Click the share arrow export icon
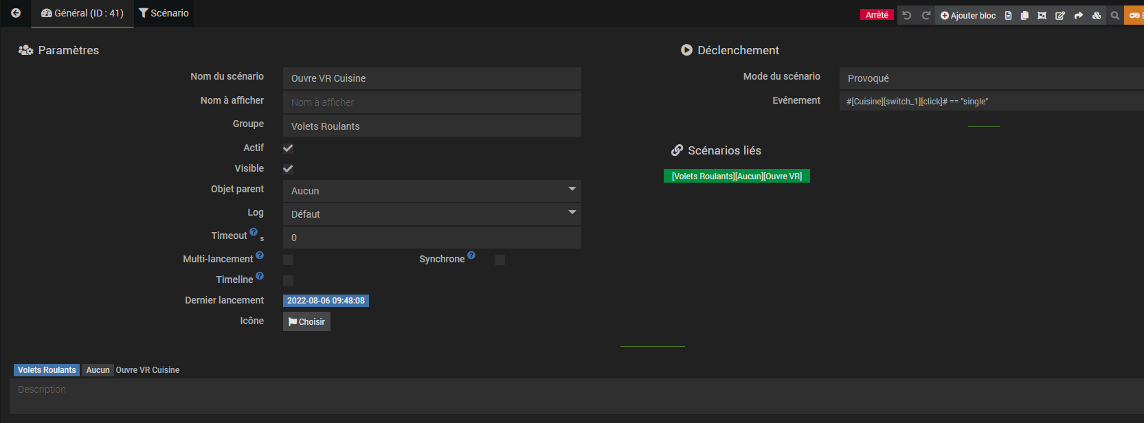Image resolution: width=1144 pixels, height=423 pixels. point(1078,15)
